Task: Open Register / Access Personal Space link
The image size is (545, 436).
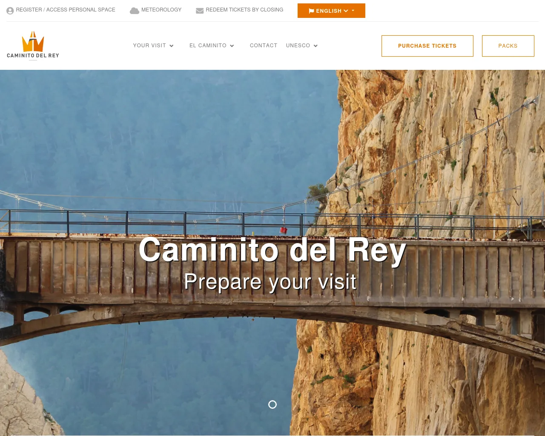Action: click(x=66, y=10)
